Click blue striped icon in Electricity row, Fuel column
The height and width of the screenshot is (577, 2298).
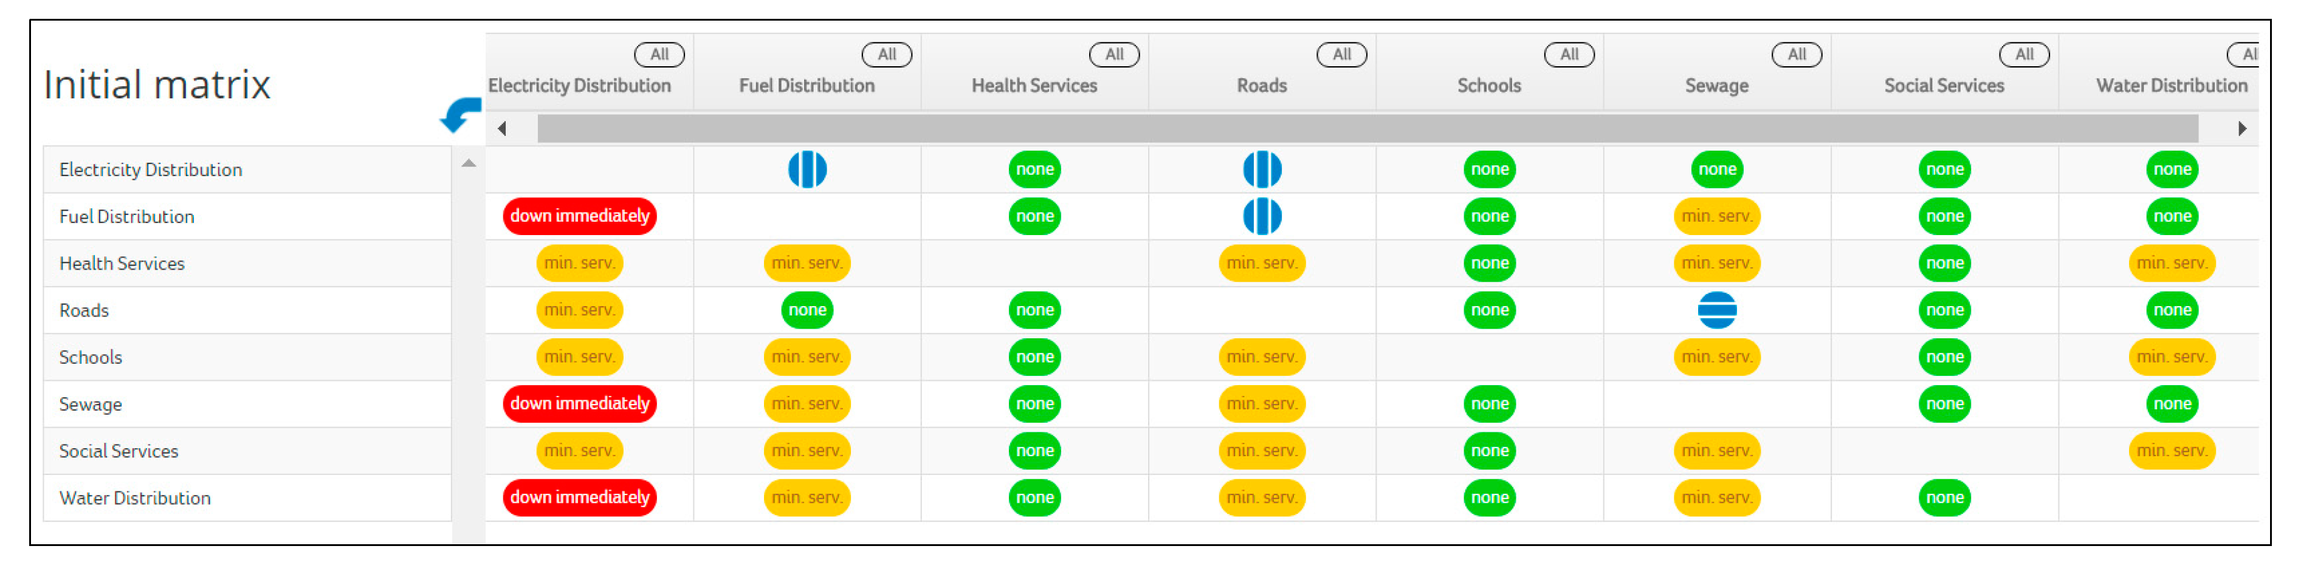(807, 169)
